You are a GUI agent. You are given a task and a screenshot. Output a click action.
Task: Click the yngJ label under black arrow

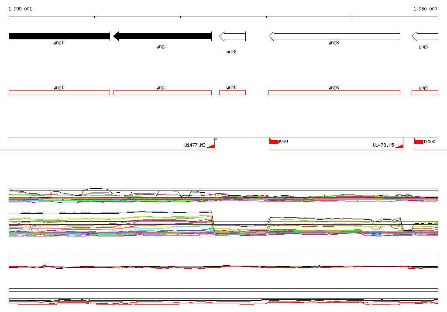(x=162, y=46)
